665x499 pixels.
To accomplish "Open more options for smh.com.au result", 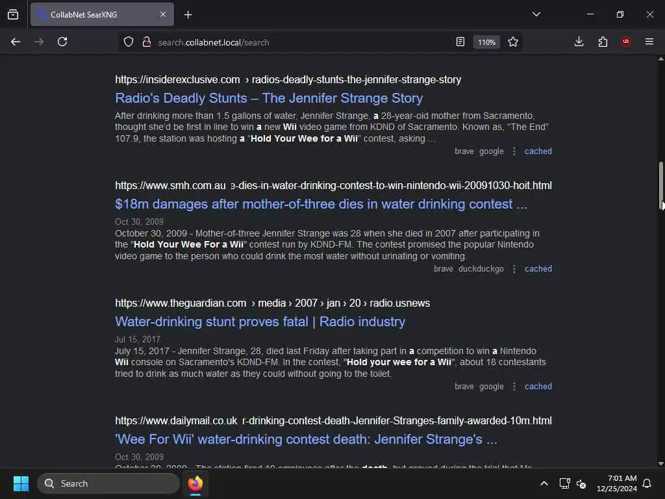I will [x=514, y=268].
